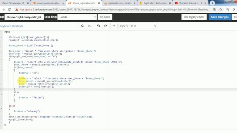The height and width of the screenshot is (133, 237).
Task: Switch to Eight-MM Authentication tab
Action: 155,3
